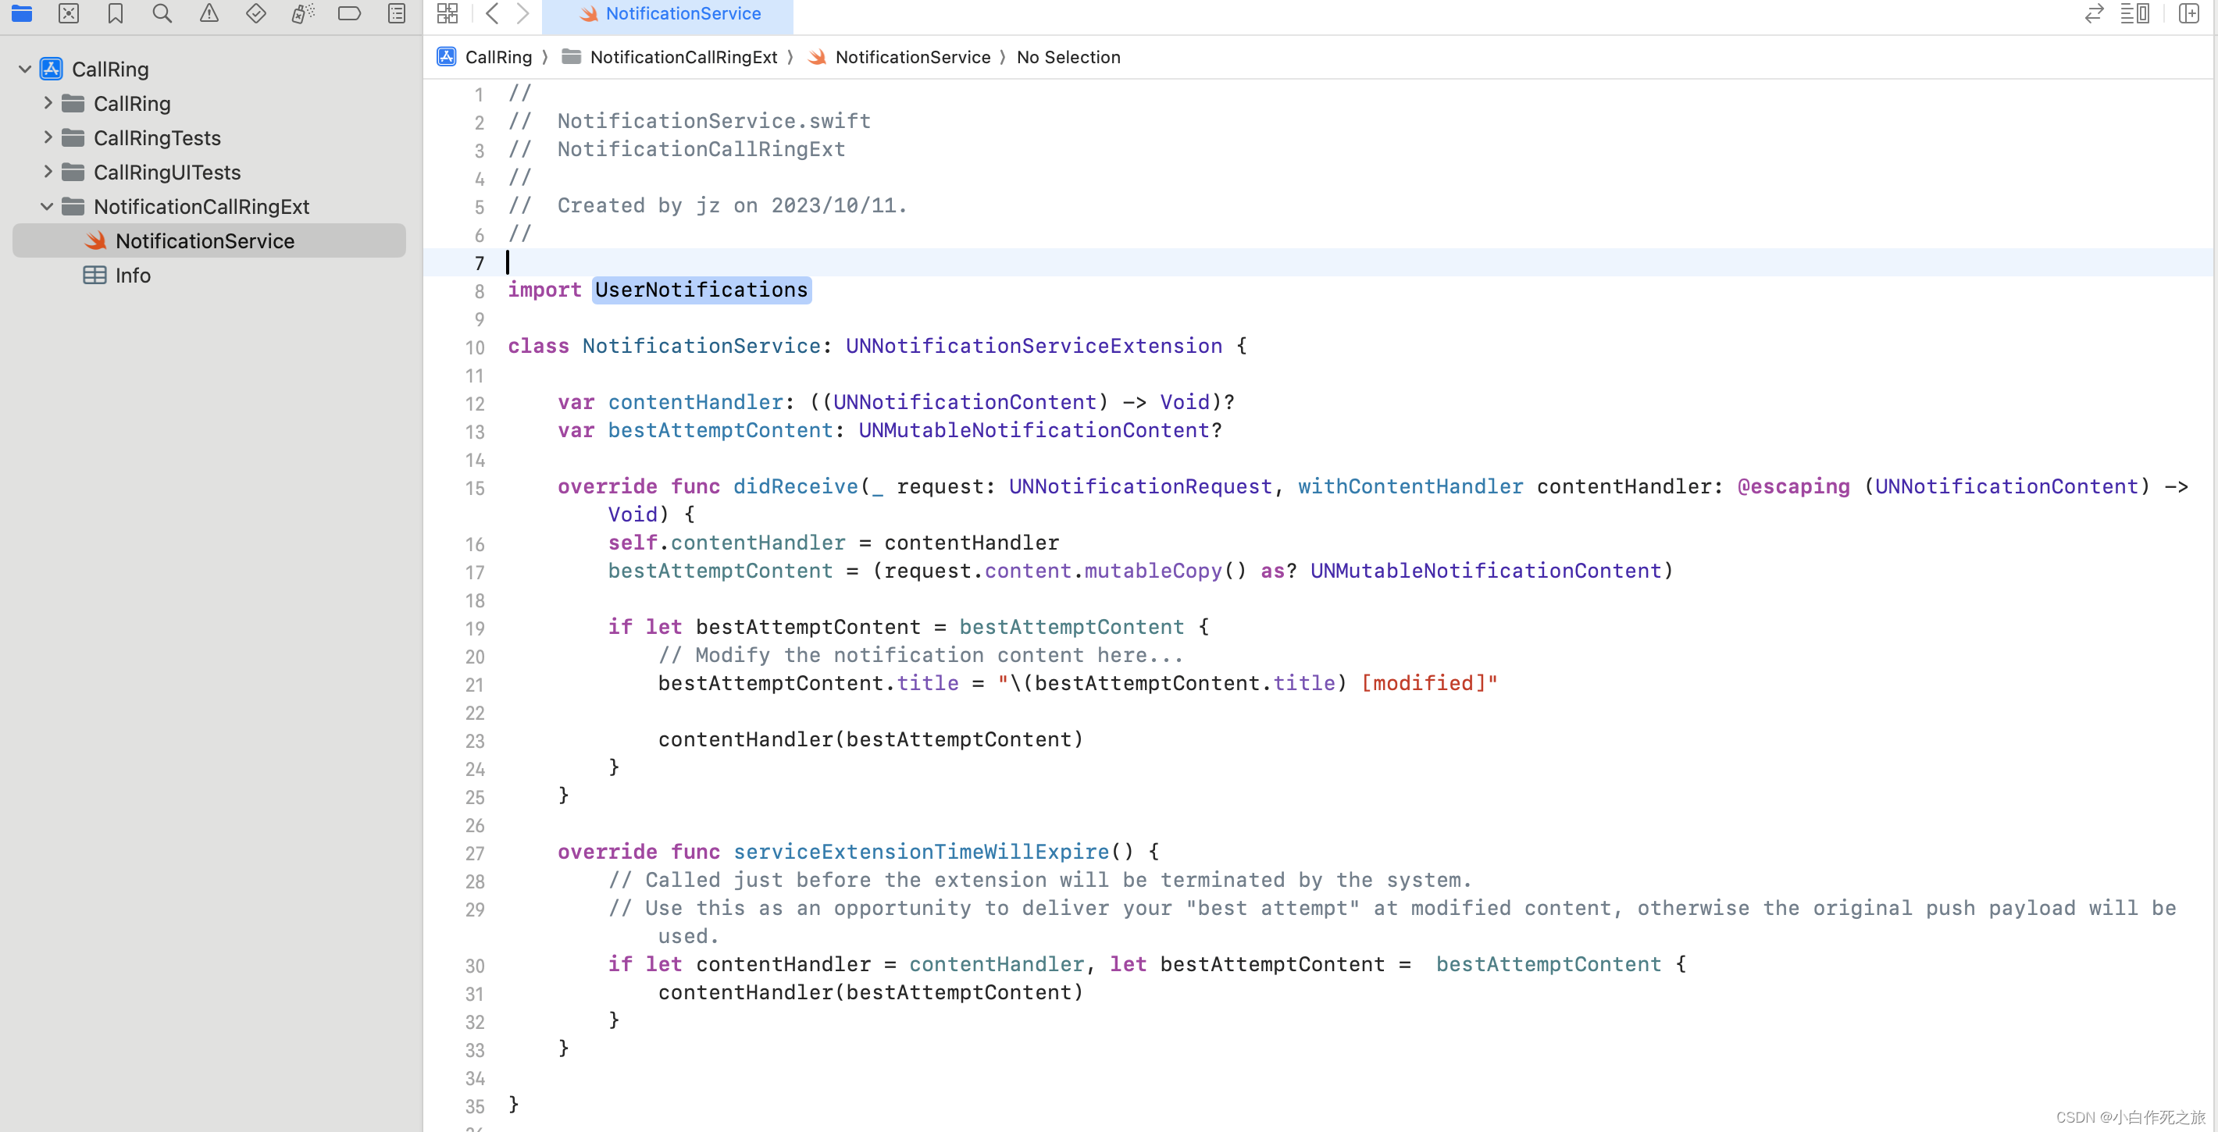Open the Breakpoint navigator icon
Screen dimensions: 2218x1132
pos(350,13)
